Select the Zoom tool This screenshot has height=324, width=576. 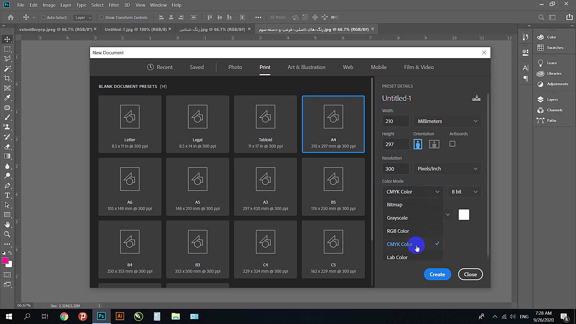coord(7,234)
